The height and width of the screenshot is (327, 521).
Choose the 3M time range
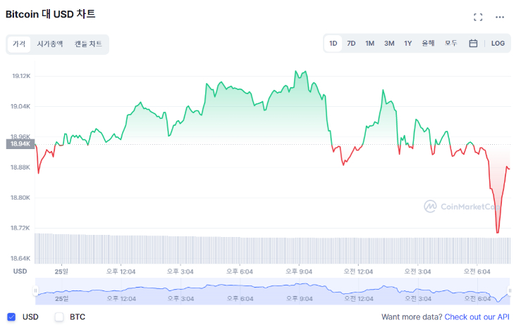pos(389,44)
